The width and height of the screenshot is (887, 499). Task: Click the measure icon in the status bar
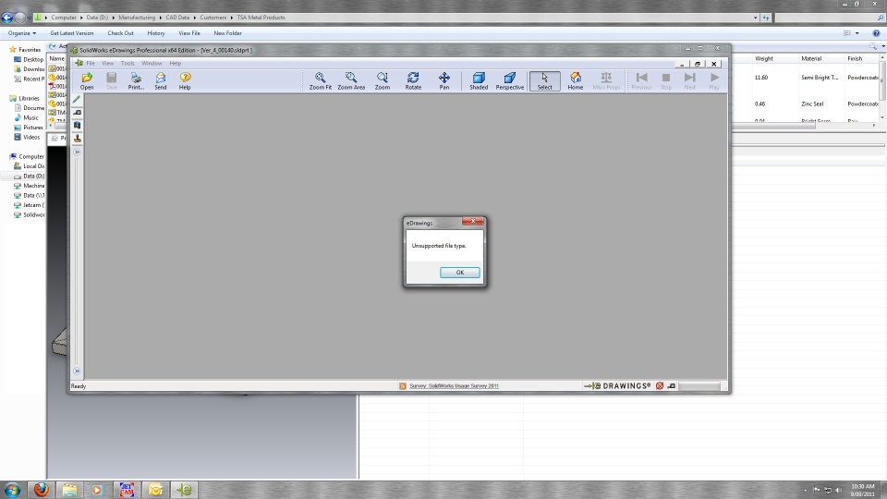(x=672, y=386)
